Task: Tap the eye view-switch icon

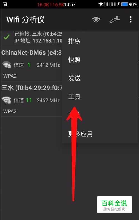Action: [96, 19]
